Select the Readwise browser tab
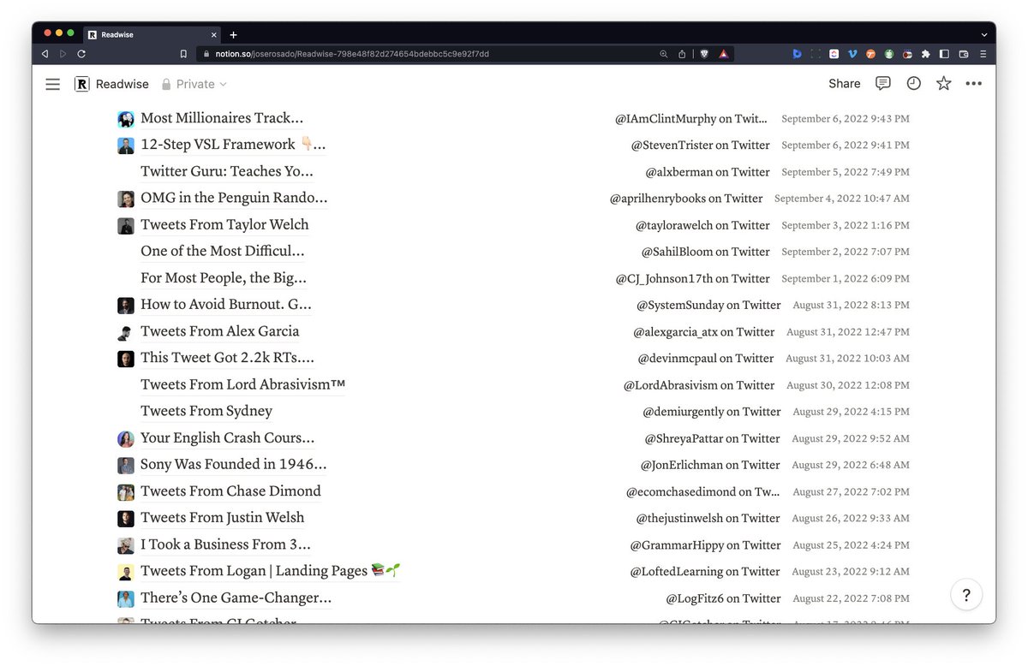1028x666 pixels. [152, 35]
